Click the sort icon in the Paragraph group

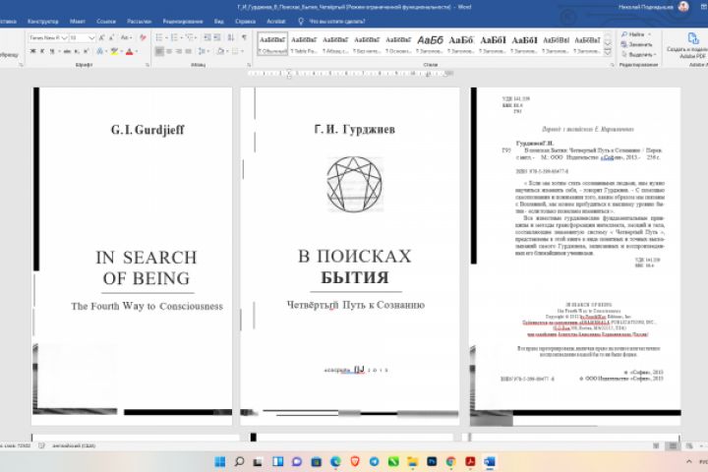(x=231, y=37)
